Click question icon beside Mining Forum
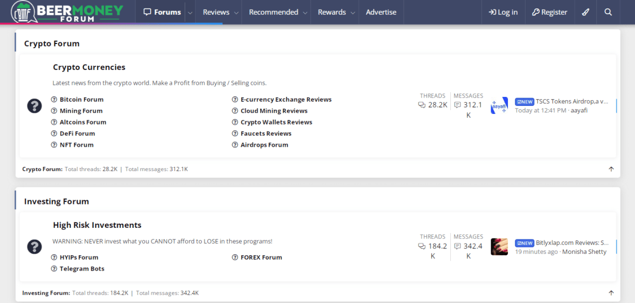This screenshot has height=303, width=635. pyautogui.click(x=54, y=111)
